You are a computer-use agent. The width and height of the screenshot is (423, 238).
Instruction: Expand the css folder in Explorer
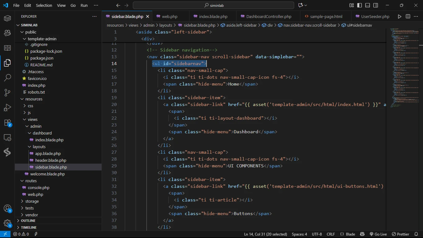(x=30, y=106)
